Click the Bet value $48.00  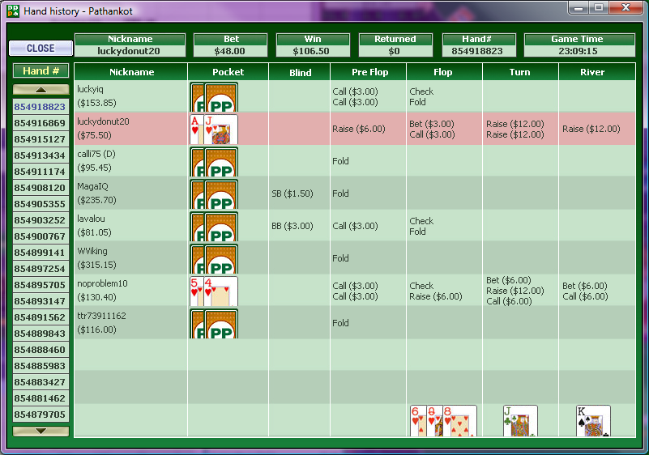[230, 51]
